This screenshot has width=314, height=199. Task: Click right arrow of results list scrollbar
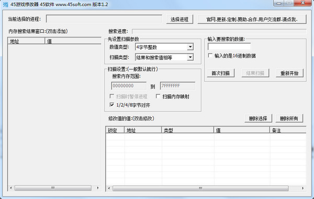tap(98, 188)
